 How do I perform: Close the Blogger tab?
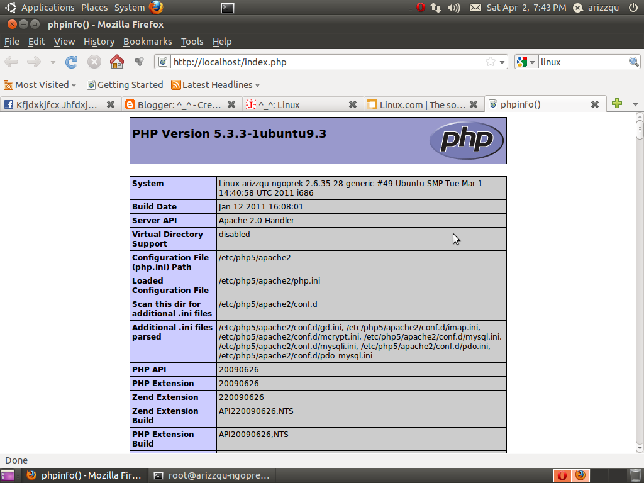(231, 105)
